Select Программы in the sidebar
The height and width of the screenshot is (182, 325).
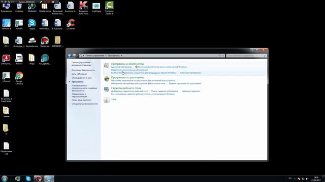coord(78,82)
